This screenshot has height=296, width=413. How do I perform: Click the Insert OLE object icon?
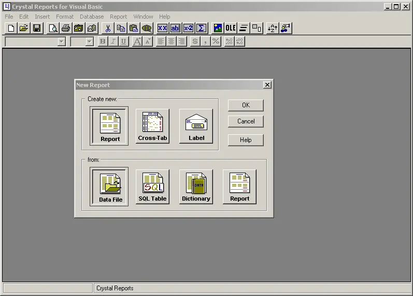point(231,28)
